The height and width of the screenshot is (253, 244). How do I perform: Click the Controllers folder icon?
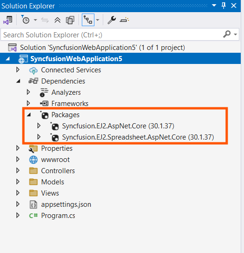(x=33, y=170)
